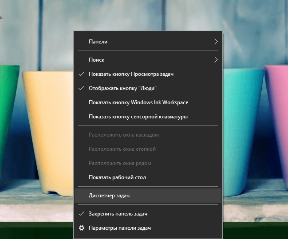Viewport: 288px width, 239px height.
Task: Open Параметры панели задач settings
Action: (148, 228)
